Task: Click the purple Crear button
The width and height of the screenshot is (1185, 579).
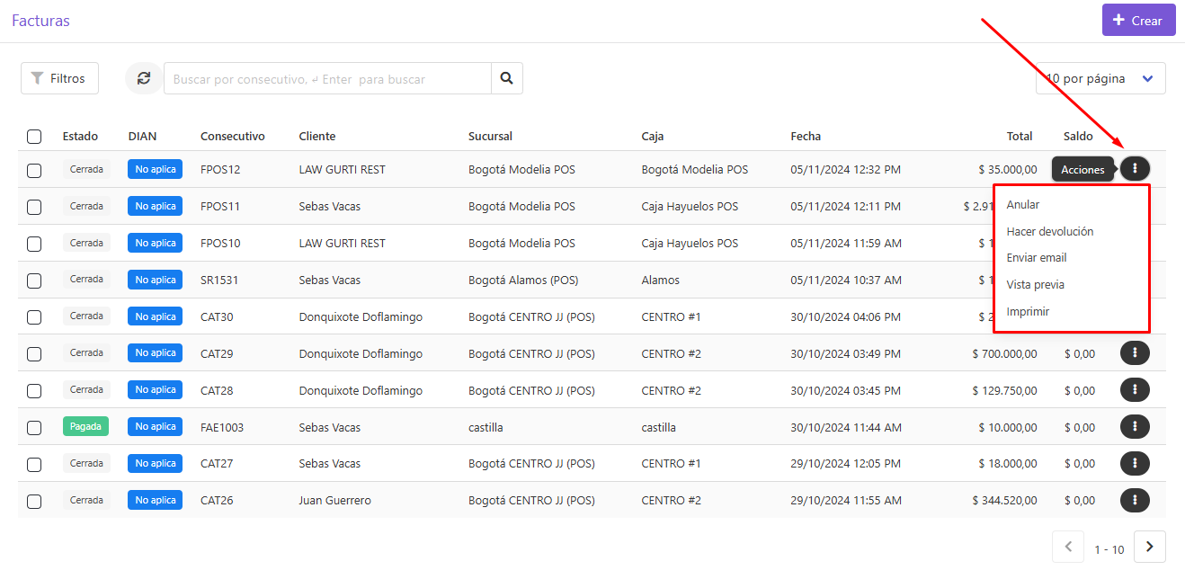Action: (x=1138, y=20)
